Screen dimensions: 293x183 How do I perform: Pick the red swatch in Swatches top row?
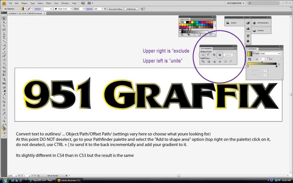[190, 22]
